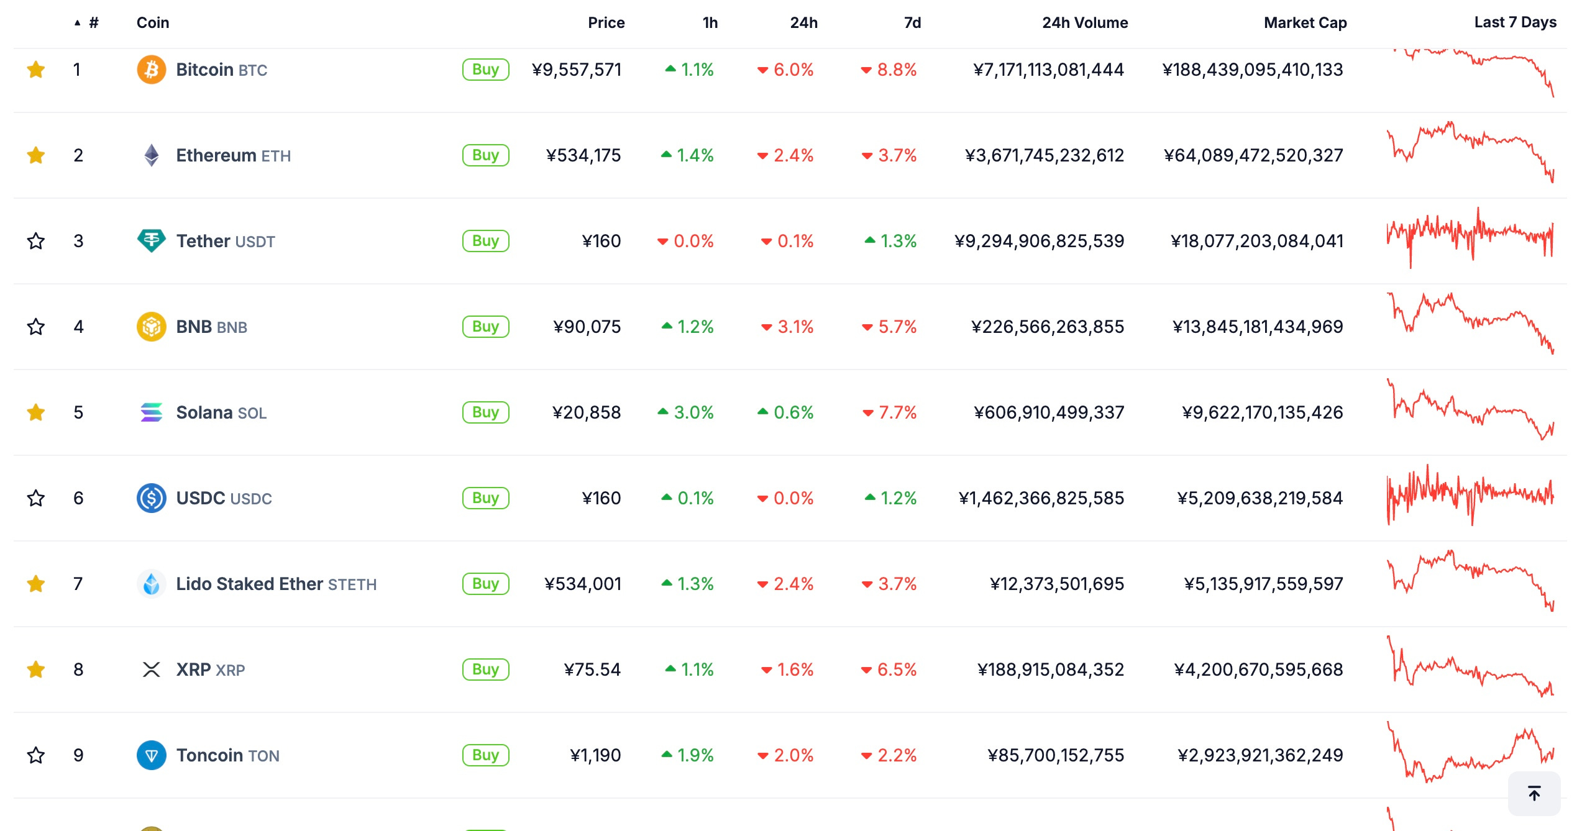Click XRP price ¥75.54

point(592,670)
